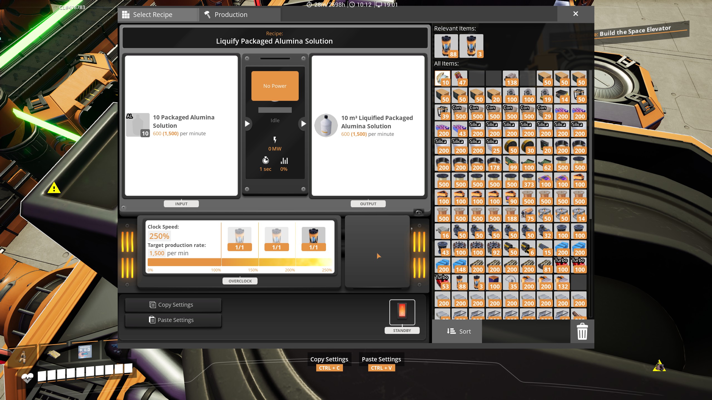This screenshot has width=712, height=400.
Task: Select the inventory power shard stack of 88
Action: pyautogui.click(x=459, y=282)
